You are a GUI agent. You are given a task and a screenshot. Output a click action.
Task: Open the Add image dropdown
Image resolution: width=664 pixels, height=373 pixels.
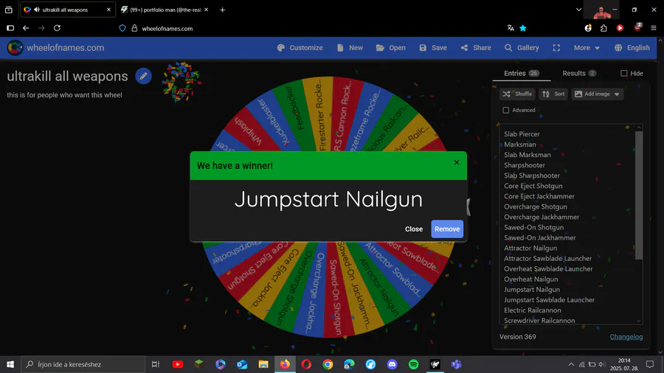597,94
